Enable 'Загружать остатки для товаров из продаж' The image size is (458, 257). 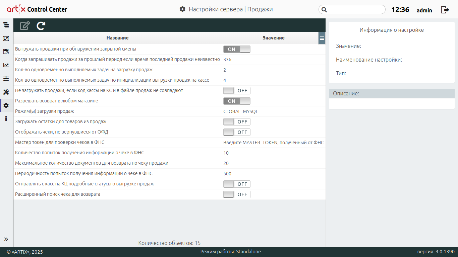point(237,122)
